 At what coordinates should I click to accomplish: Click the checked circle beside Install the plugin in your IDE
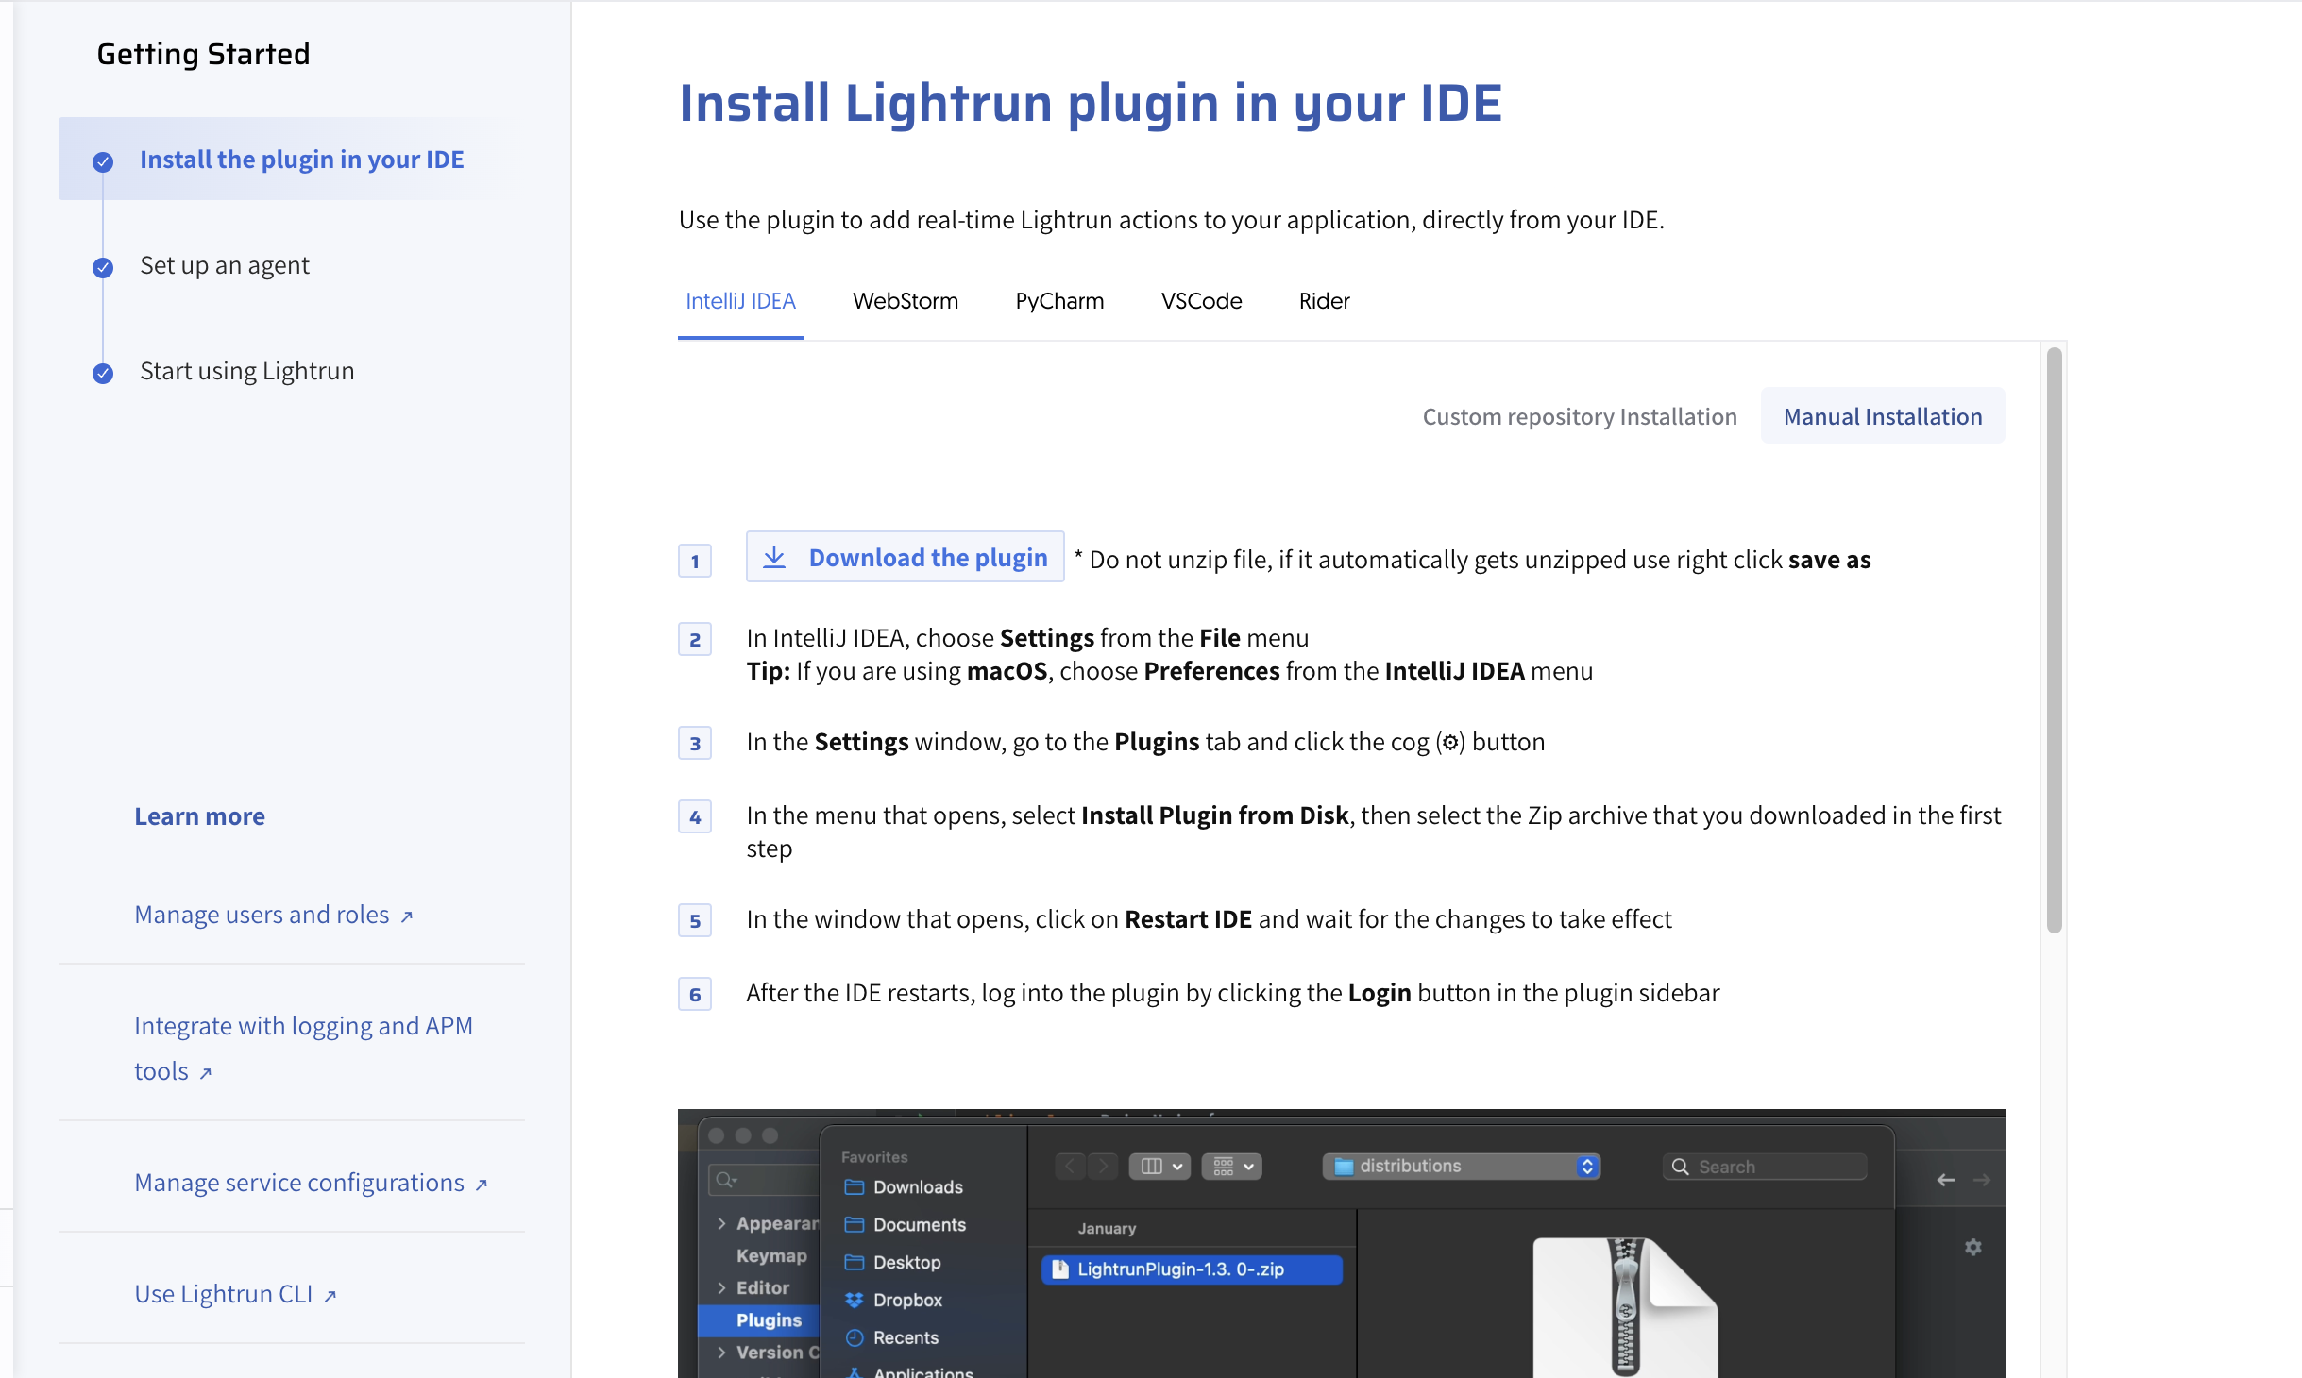pyautogui.click(x=103, y=162)
